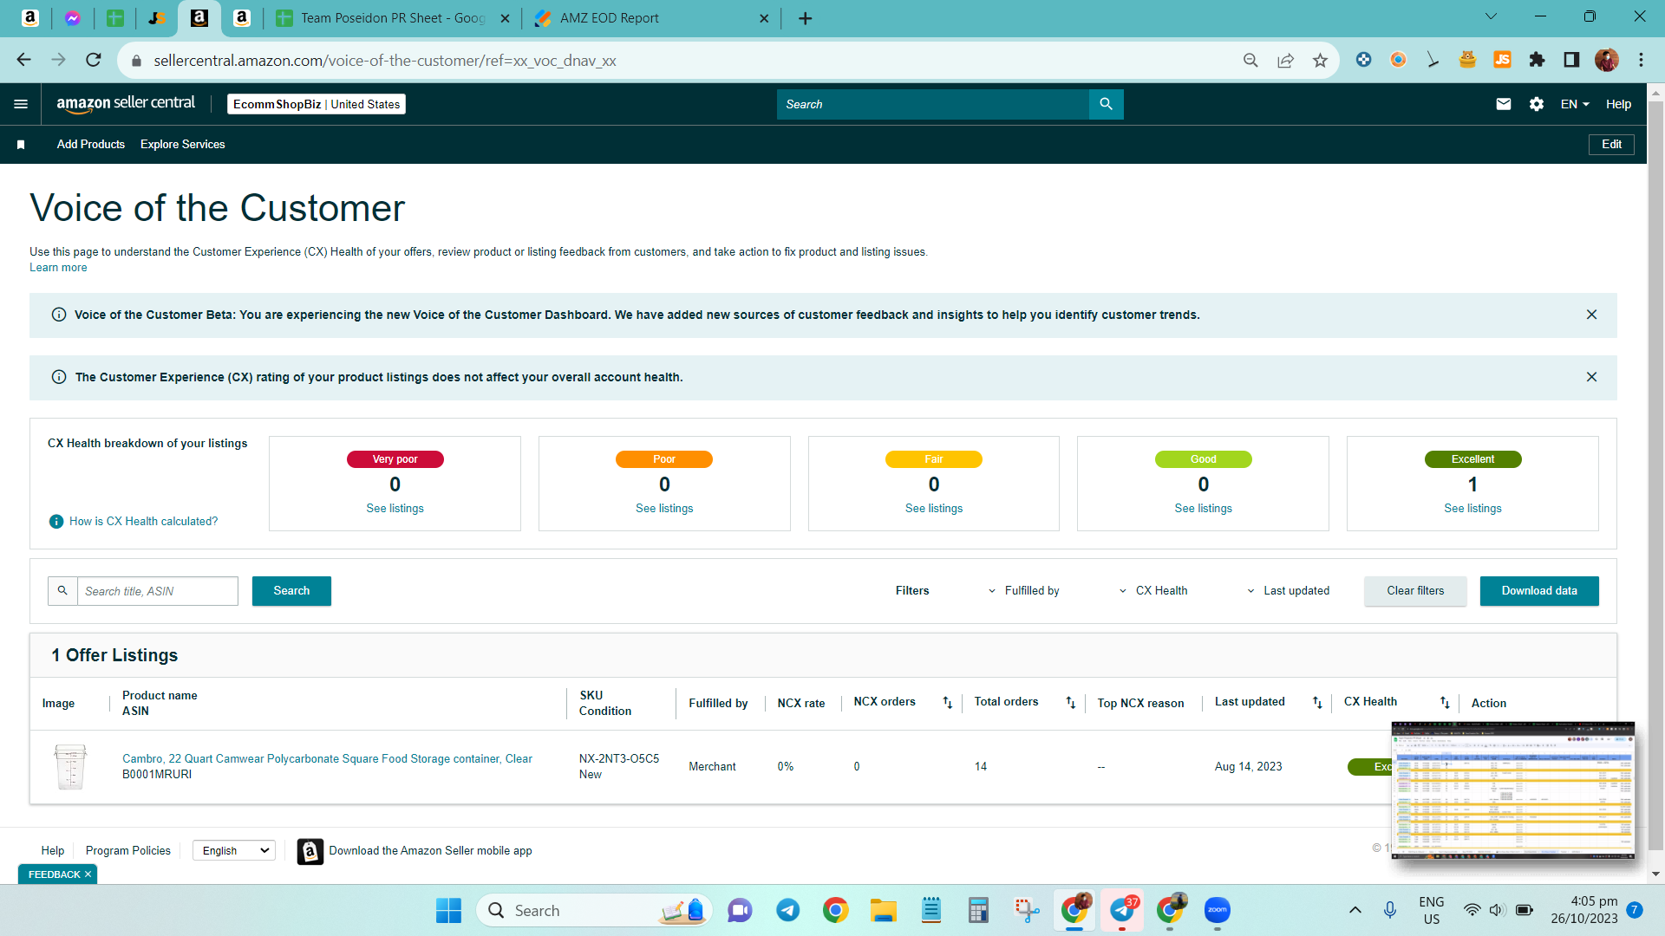The width and height of the screenshot is (1665, 936).
Task: Click the search magnifier button in header
Action: 1106,104
